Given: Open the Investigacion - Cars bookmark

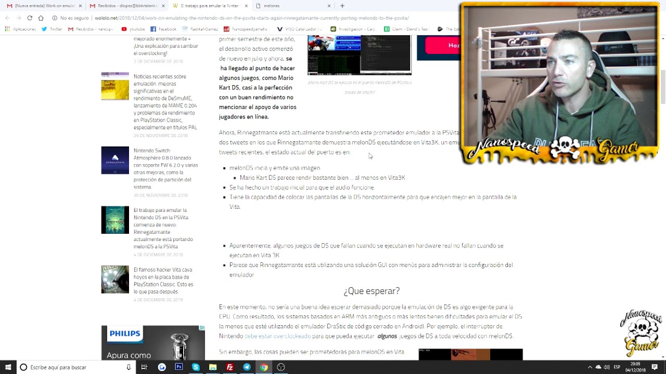Looking at the screenshot, I should pos(353,29).
